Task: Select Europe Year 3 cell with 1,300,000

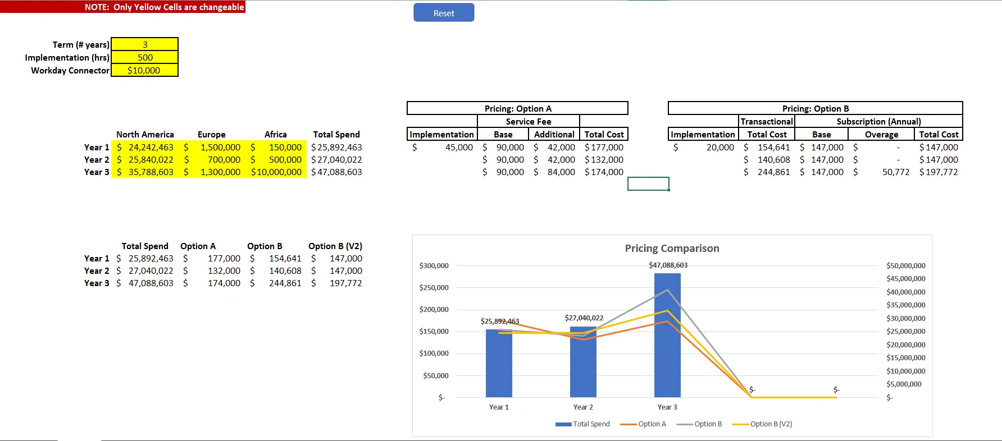Action: click(x=212, y=172)
